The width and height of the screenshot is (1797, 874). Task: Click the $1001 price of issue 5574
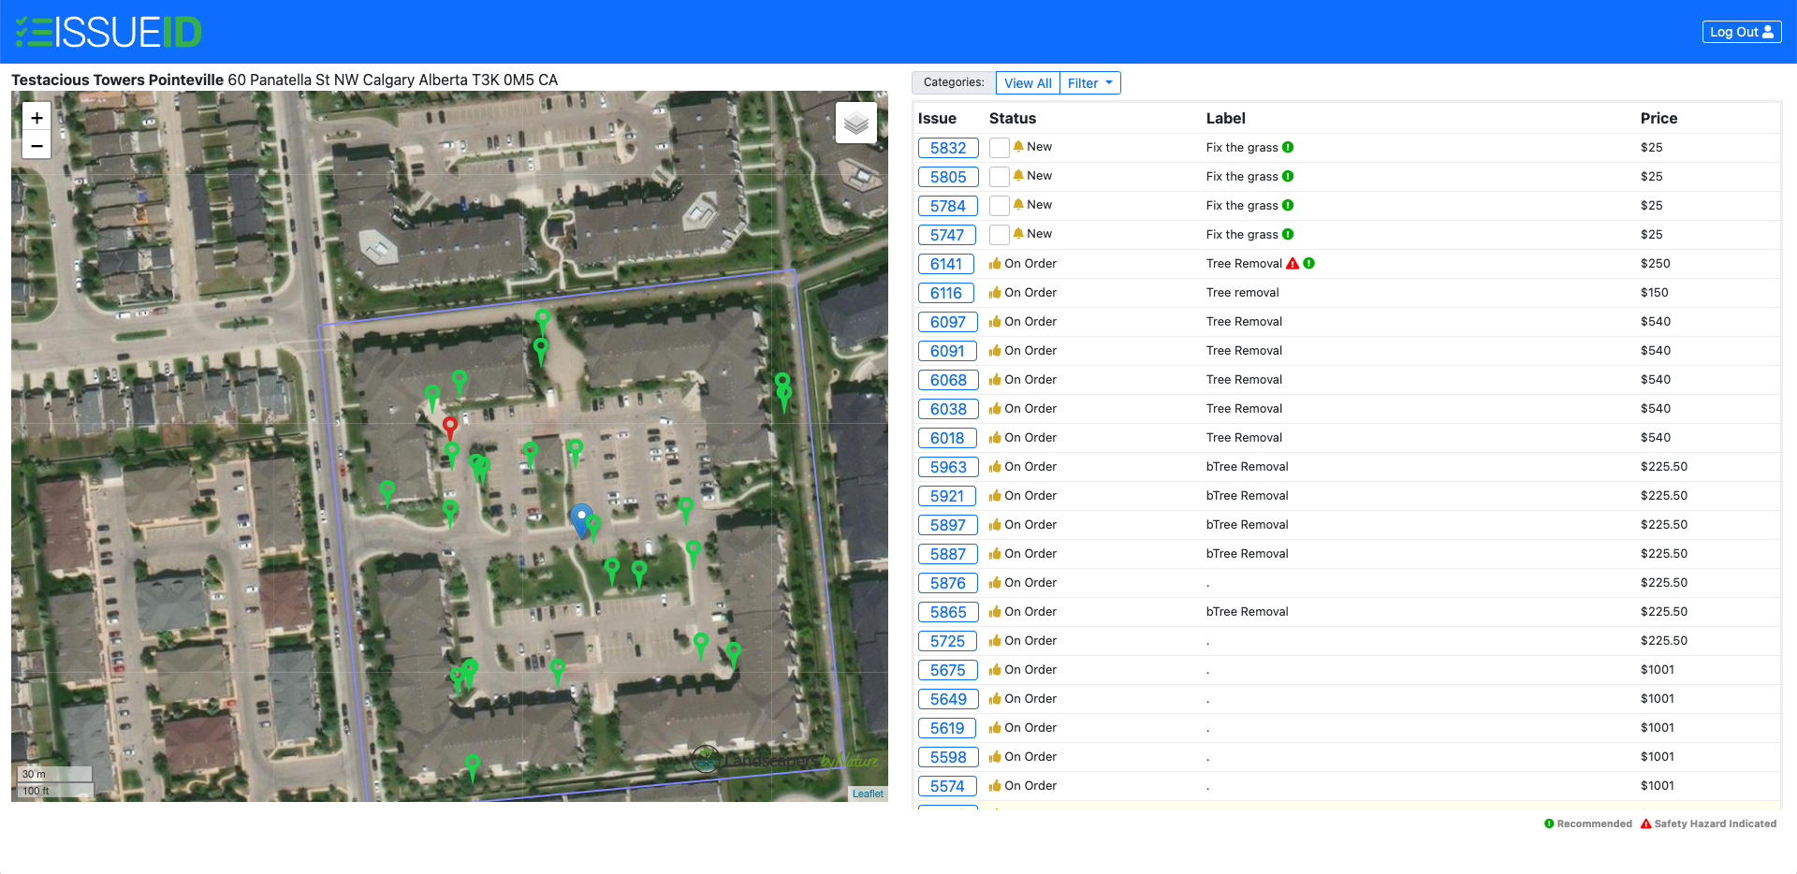[1658, 786]
